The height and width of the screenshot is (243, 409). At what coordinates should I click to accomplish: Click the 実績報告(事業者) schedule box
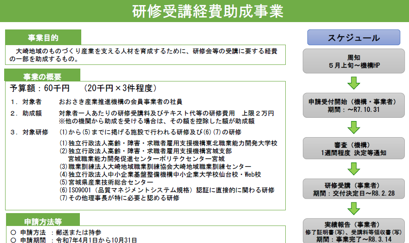[x=354, y=231]
